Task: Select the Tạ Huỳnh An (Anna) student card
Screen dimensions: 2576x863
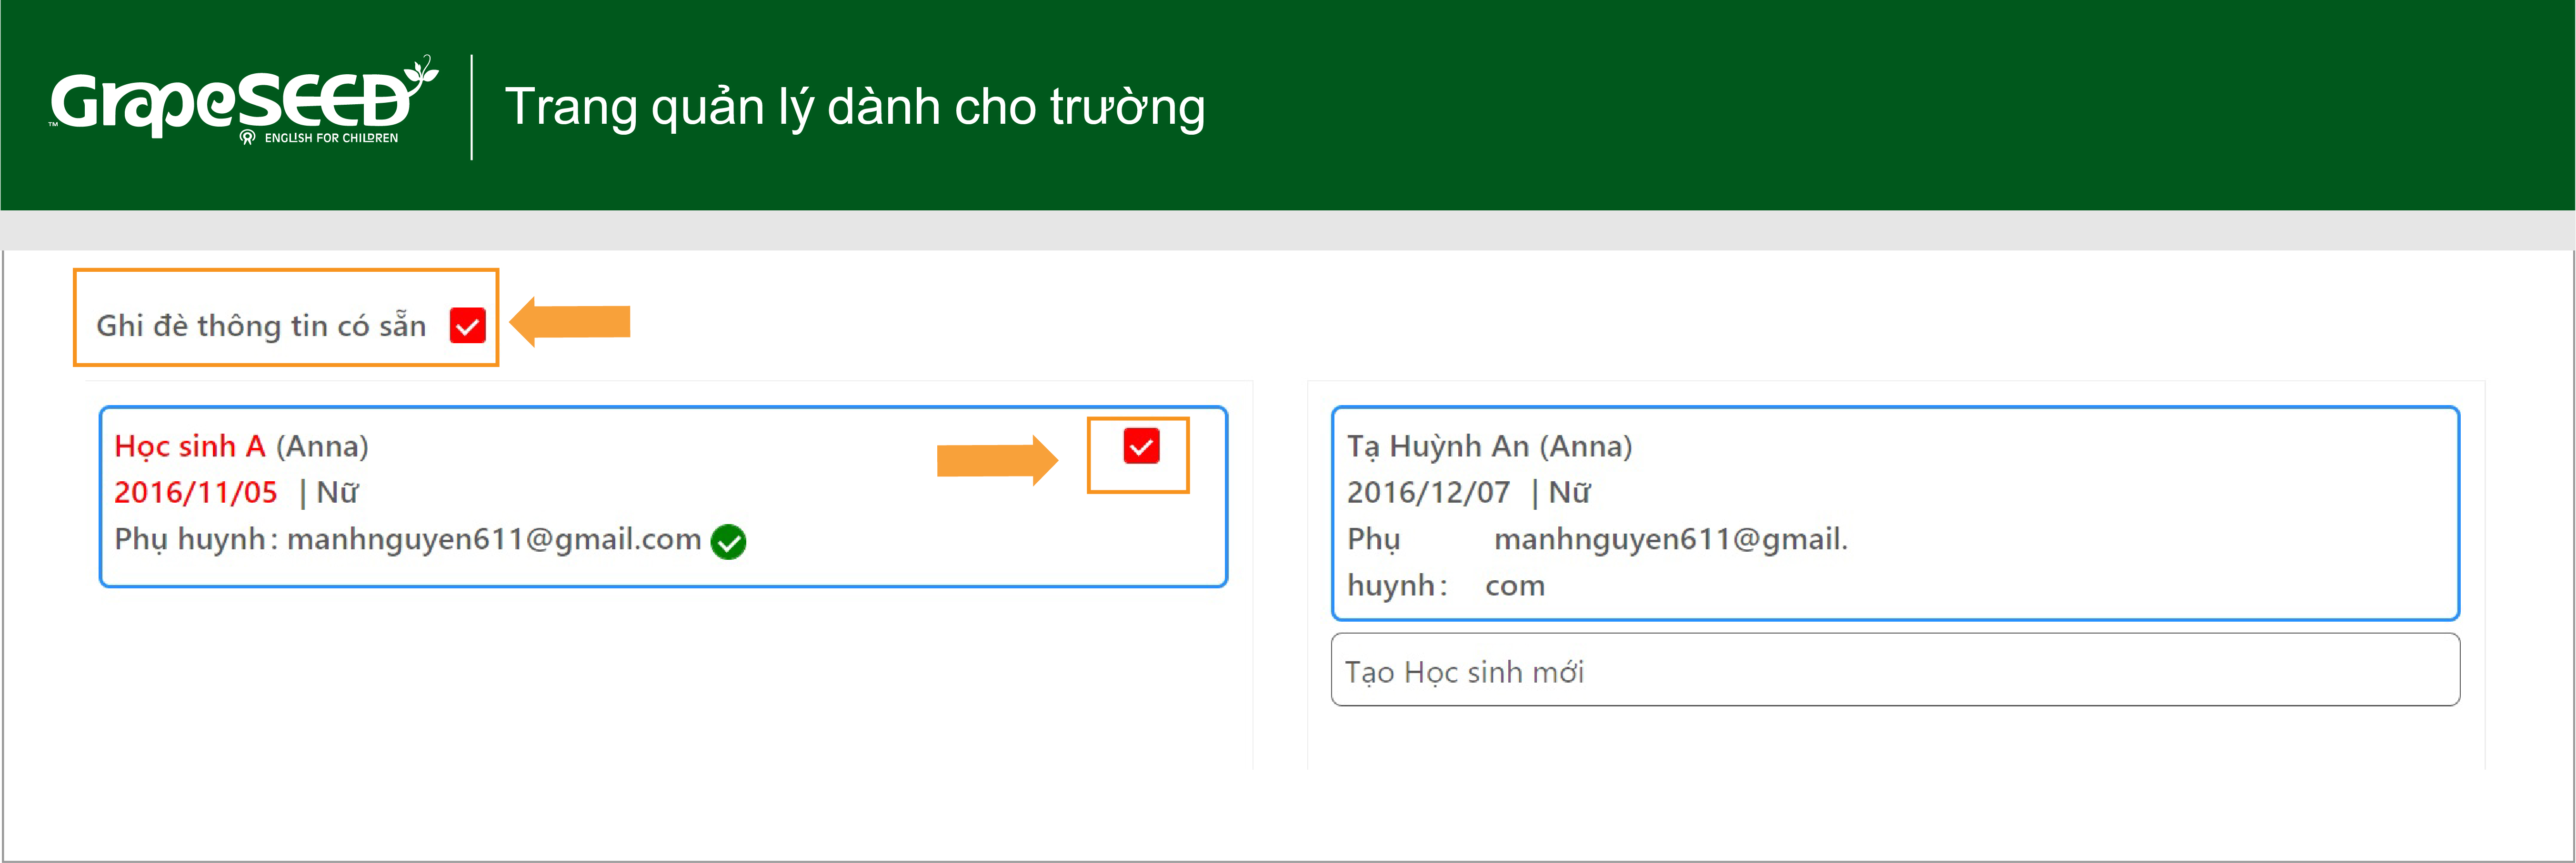Action: click(1895, 513)
